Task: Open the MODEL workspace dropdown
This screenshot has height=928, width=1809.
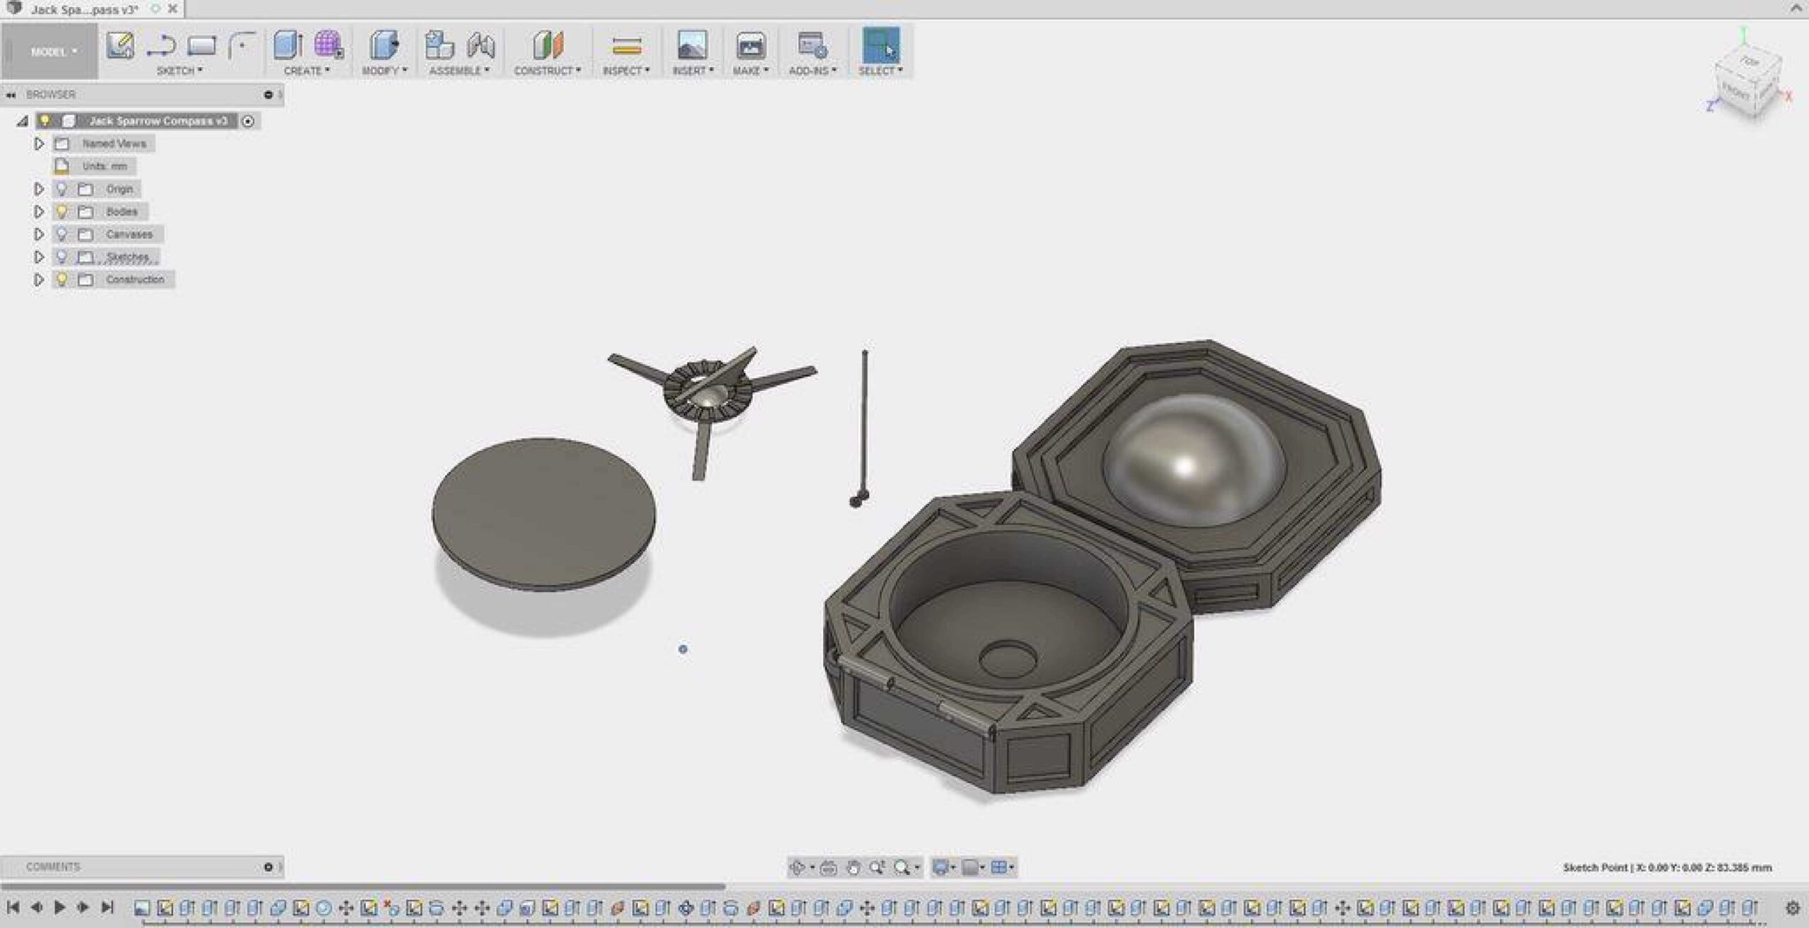Action: point(54,52)
